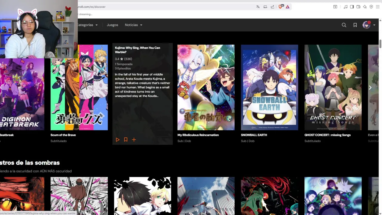Play Kujima with the orange play icon
The image size is (382, 215).
coord(118,140)
